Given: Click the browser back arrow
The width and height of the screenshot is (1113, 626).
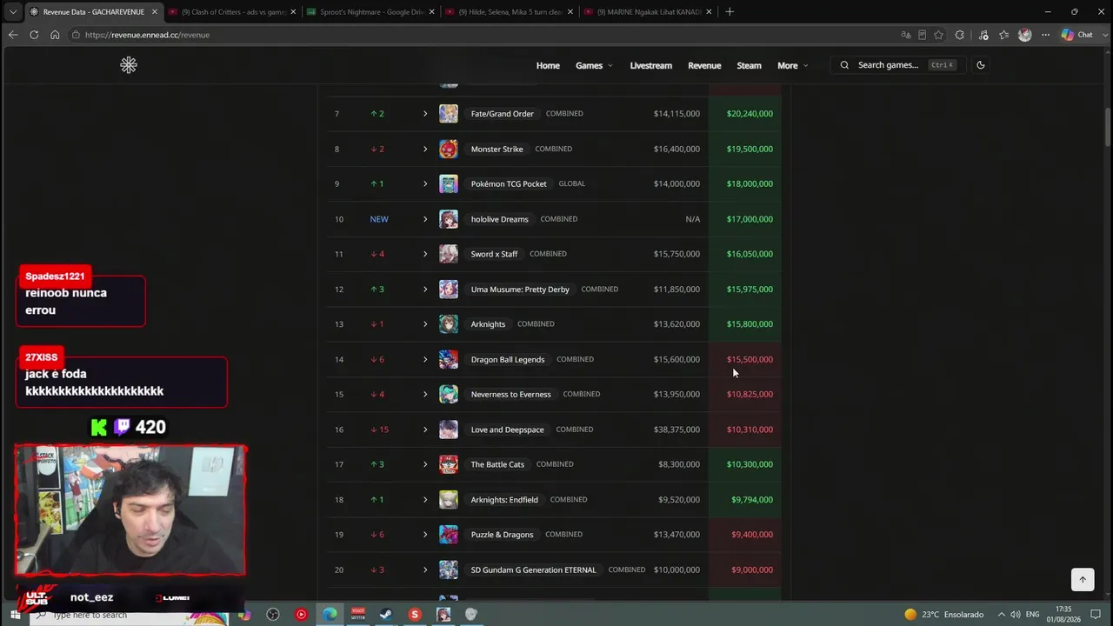Looking at the screenshot, I should point(12,35).
